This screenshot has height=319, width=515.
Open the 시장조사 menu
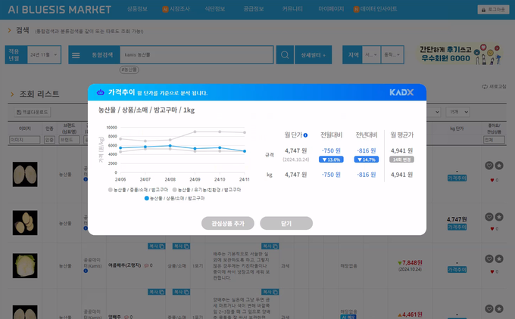pyautogui.click(x=179, y=9)
